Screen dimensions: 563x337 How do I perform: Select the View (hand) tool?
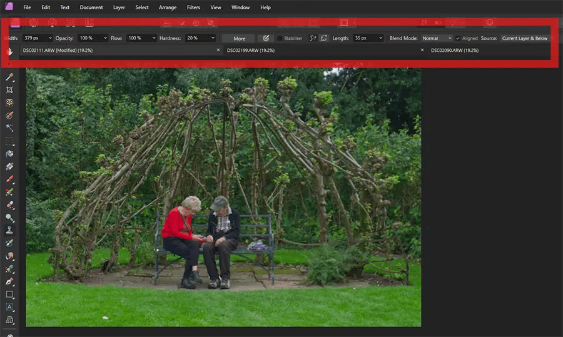(x=9, y=52)
